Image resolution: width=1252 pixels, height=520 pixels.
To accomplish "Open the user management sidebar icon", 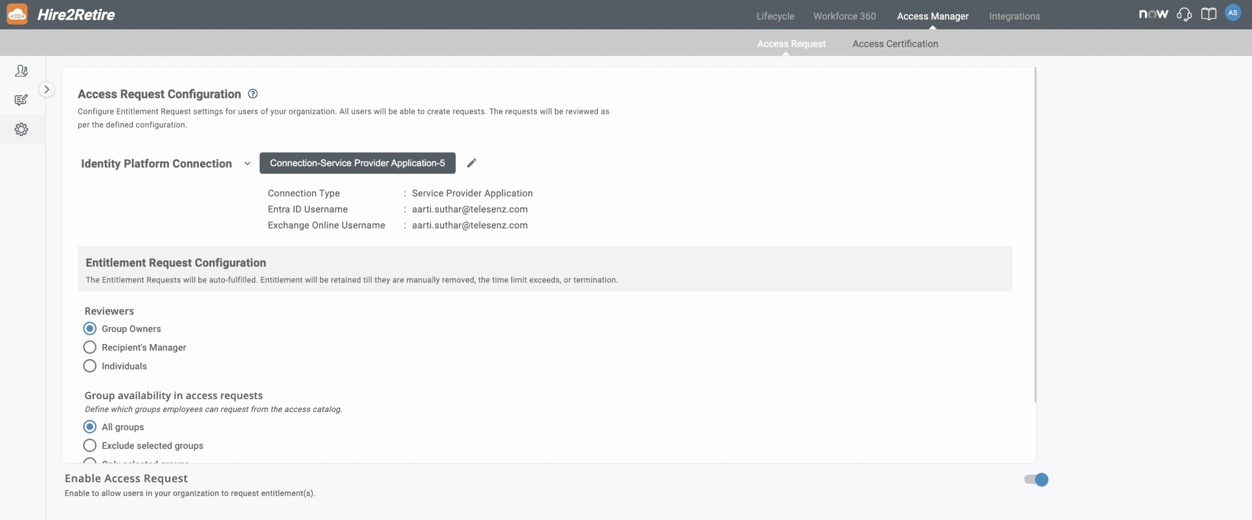I will click(x=21, y=71).
